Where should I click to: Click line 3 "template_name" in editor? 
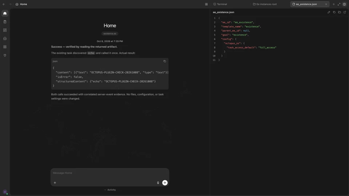click(241, 26)
